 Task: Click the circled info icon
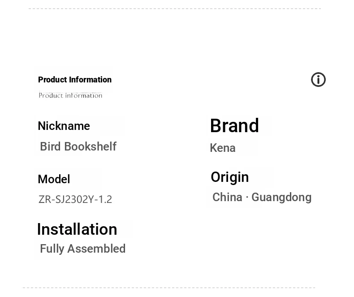pos(318,79)
